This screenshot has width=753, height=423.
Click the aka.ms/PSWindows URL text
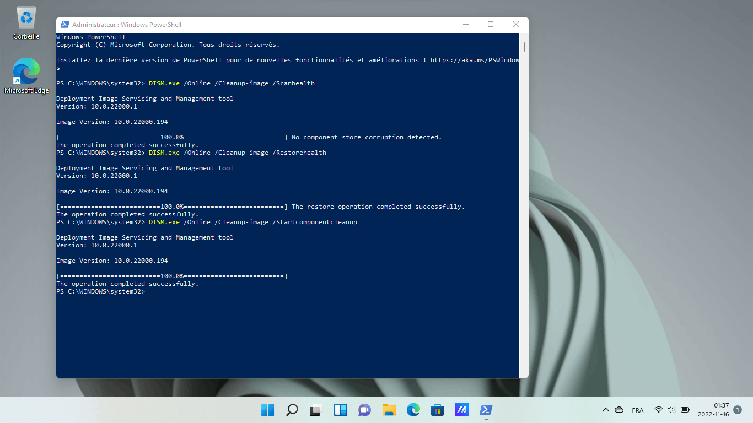(475, 60)
